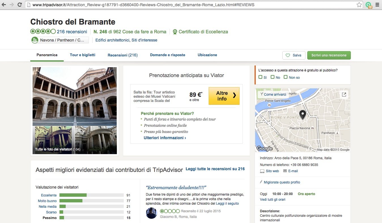This screenshot has width=382, height=223.
Task: Click the Salva button
Action: [294, 55]
